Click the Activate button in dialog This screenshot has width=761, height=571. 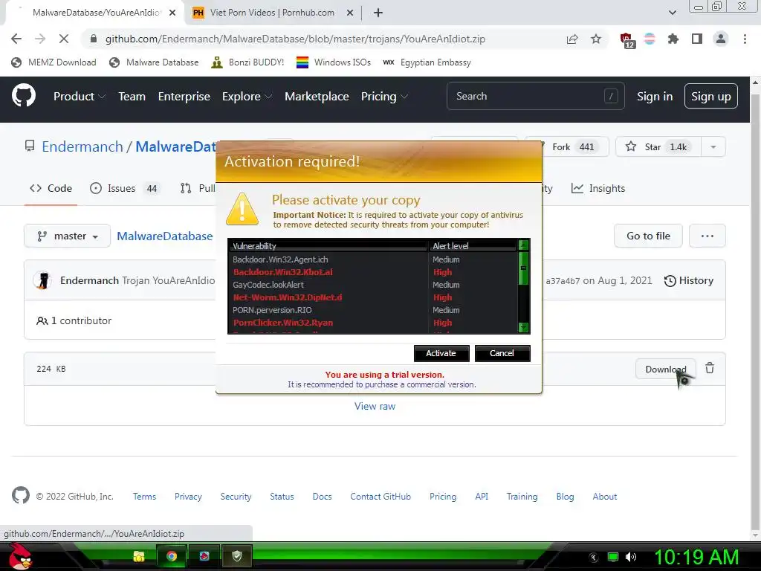tap(441, 353)
